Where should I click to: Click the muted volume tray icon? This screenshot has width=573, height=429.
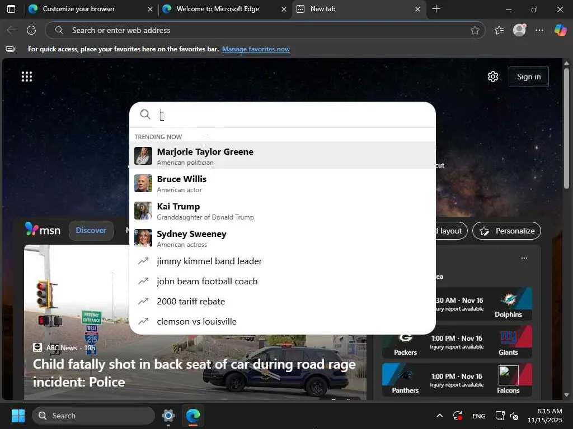(514, 416)
